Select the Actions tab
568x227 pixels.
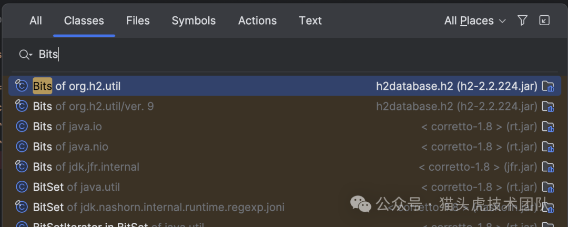point(257,20)
